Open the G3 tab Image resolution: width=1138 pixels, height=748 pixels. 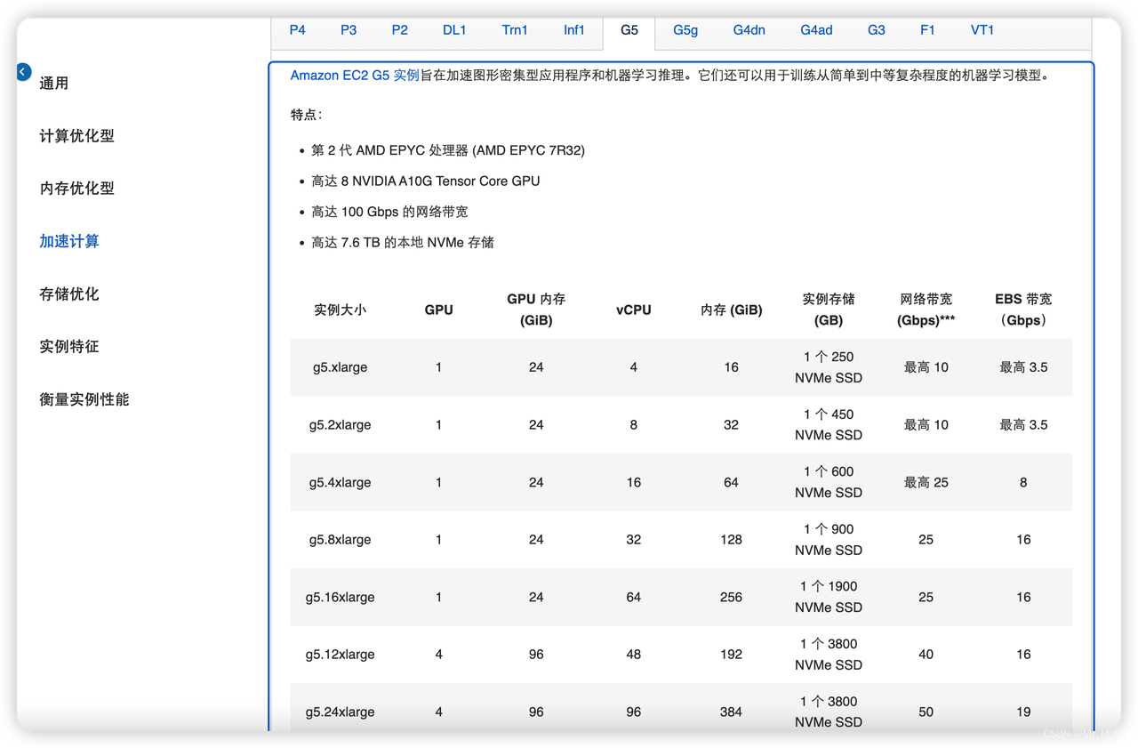coord(877,30)
